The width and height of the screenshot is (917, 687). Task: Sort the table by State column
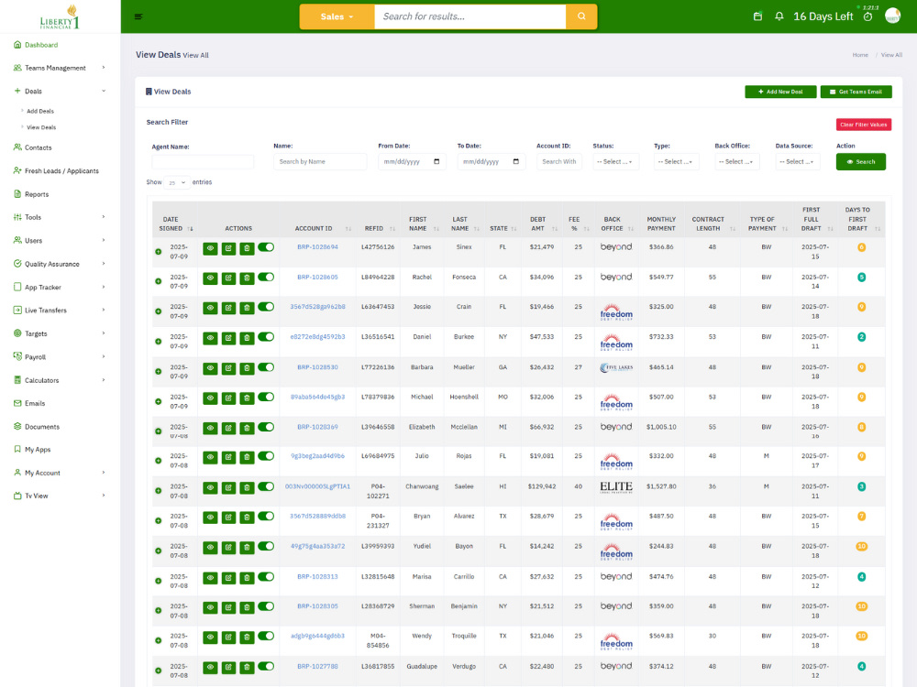click(503, 228)
